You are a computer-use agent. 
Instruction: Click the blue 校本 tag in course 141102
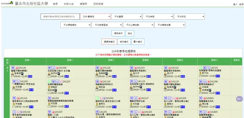pyautogui.click(x=183, y=76)
